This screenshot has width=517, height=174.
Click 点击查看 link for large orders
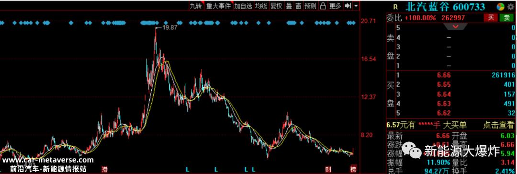(x=498, y=125)
